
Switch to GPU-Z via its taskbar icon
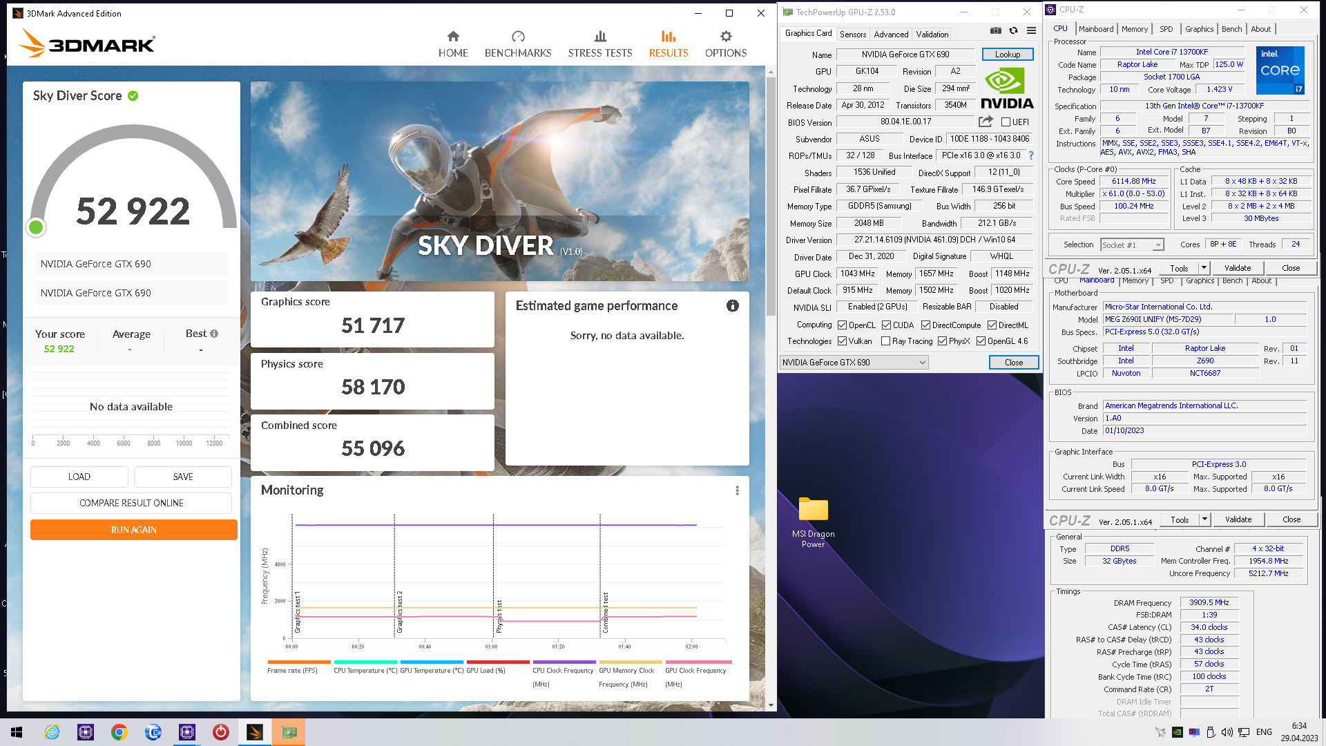289,732
